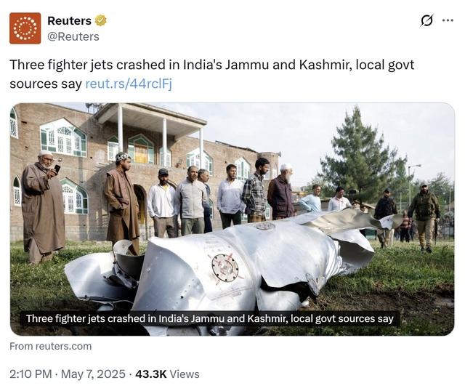Open the Reuters profile avatar

click(25, 28)
